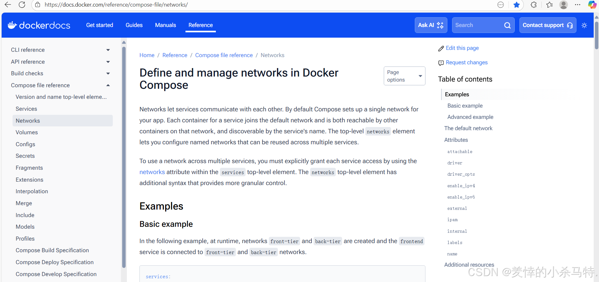599x282 pixels.
Task: Jump to Basic example in table of contents
Action: 465,106
